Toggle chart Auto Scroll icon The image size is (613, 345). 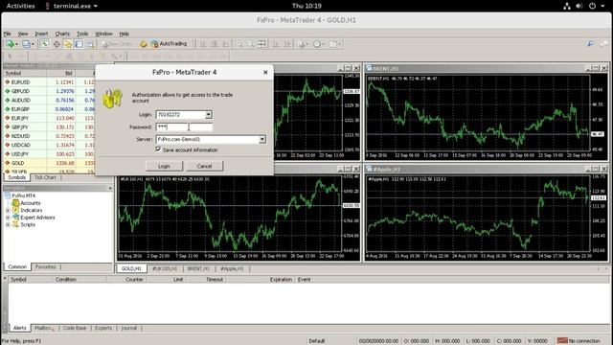pyautogui.click(x=276, y=44)
